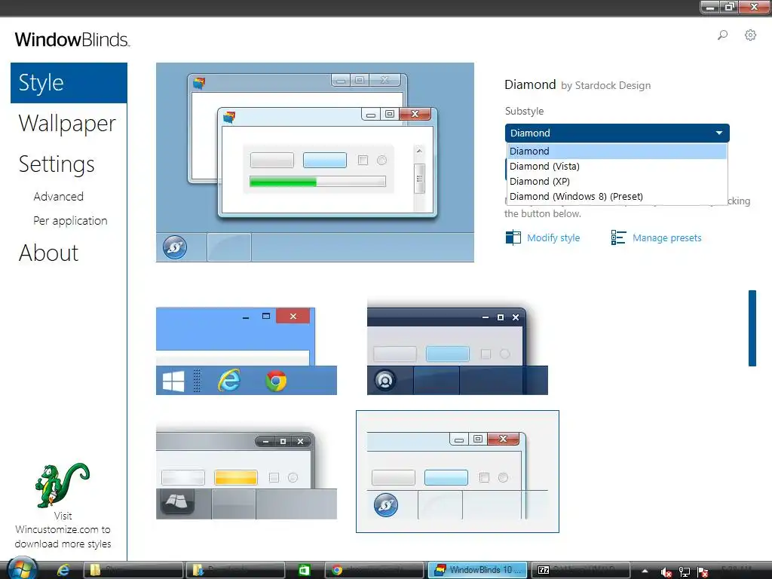Select Diamond substyle option
Image resolution: width=772 pixels, height=579 pixels.
[x=617, y=151]
